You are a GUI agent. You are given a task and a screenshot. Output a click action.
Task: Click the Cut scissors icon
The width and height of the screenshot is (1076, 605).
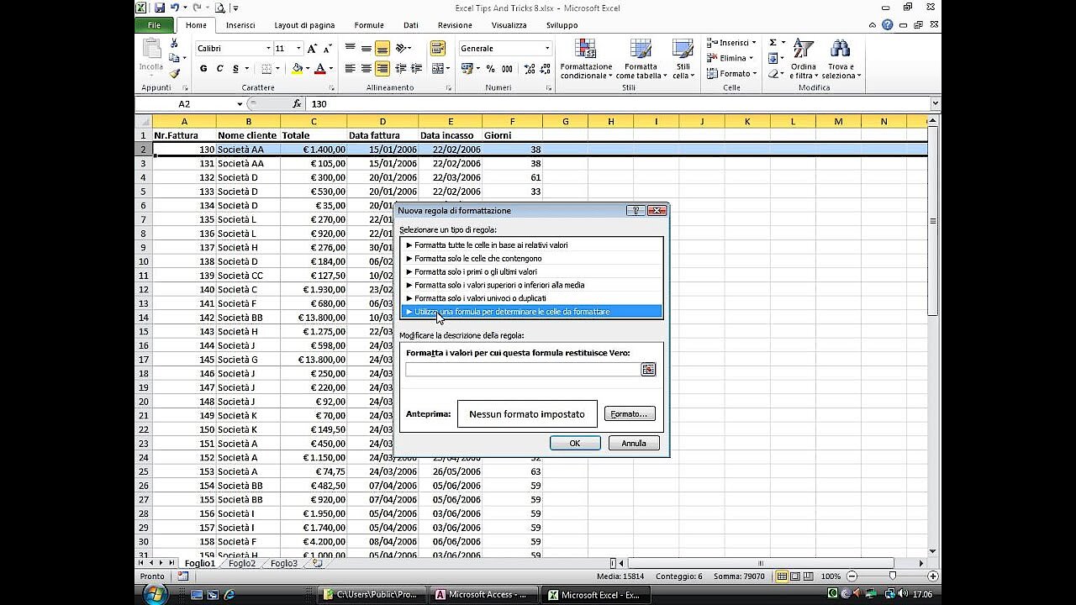tap(174, 43)
